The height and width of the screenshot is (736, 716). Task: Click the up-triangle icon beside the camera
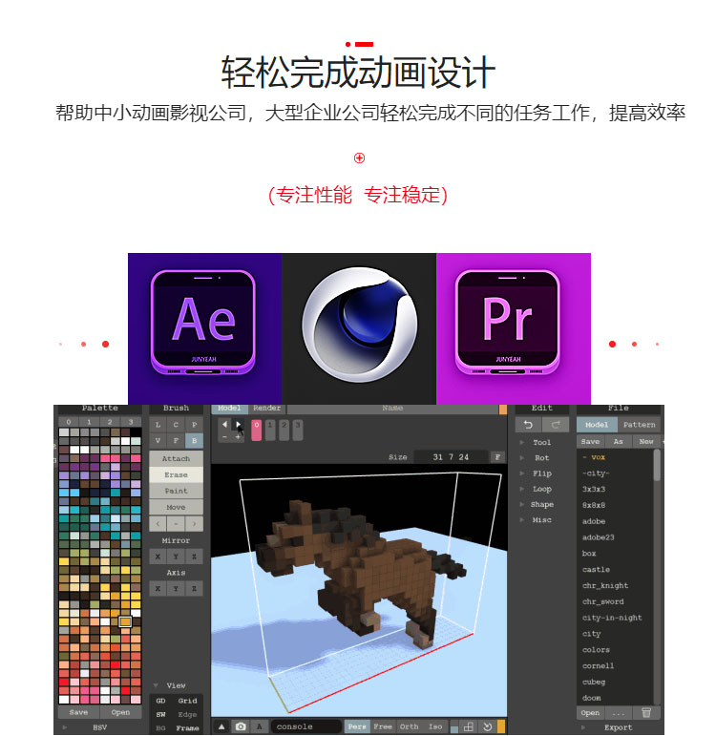(221, 726)
